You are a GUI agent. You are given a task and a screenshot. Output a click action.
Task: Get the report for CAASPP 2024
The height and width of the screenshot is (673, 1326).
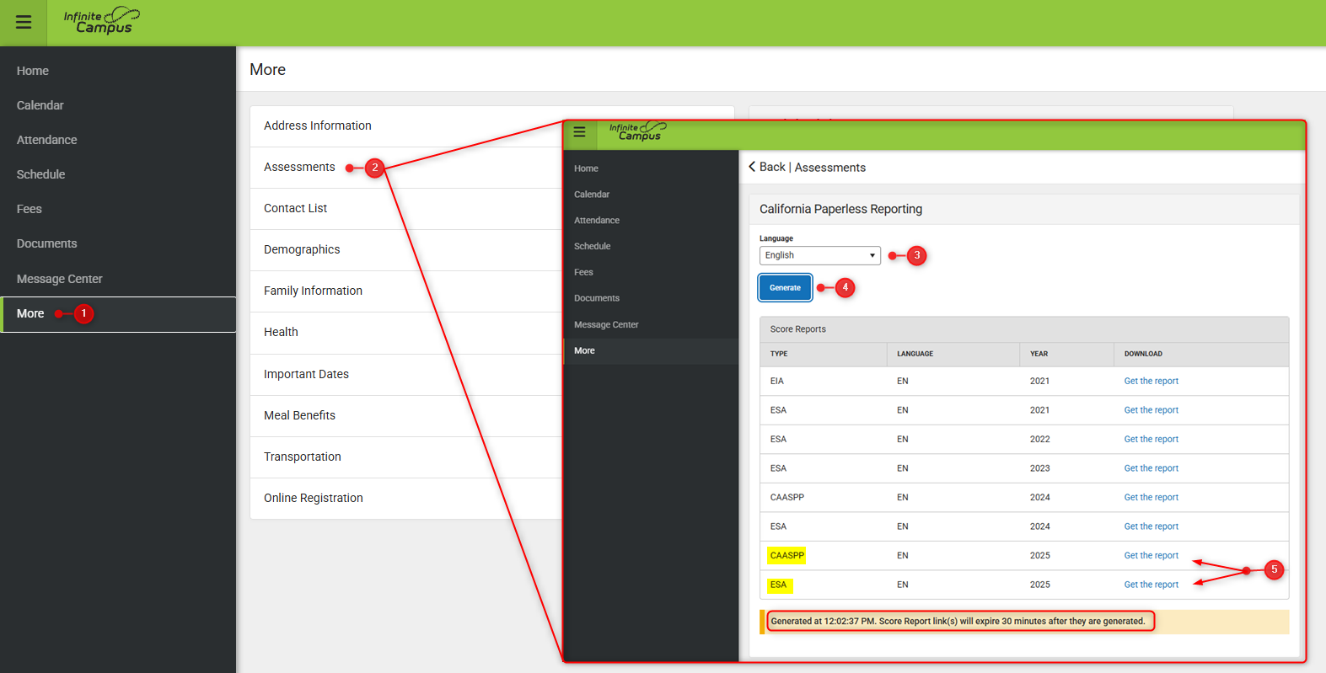tap(1152, 497)
